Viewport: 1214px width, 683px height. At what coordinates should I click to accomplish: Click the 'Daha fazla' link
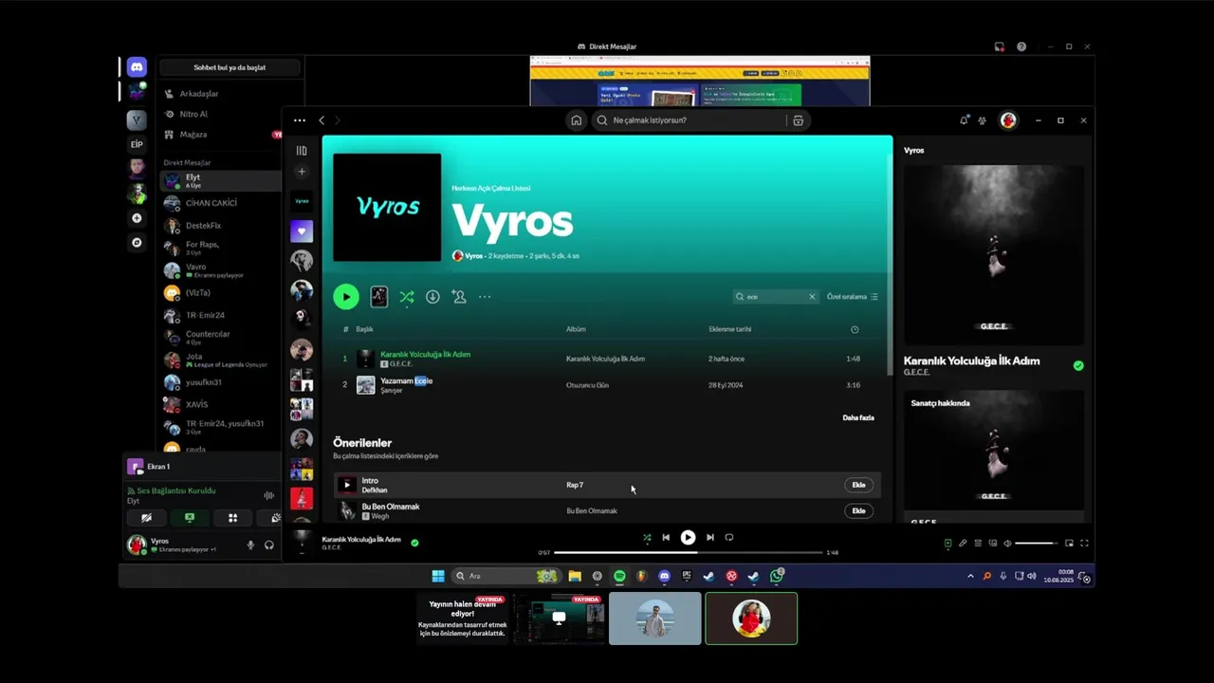pos(858,417)
